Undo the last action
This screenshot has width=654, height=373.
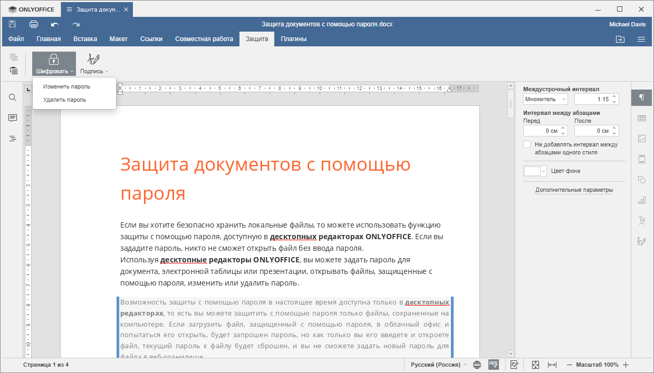(x=55, y=24)
